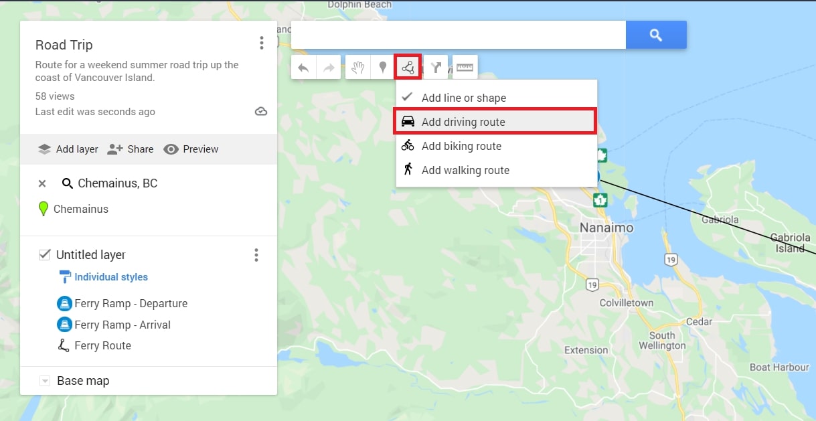Focus the map search input field
This screenshot has height=421, width=816.
(459, 35)
